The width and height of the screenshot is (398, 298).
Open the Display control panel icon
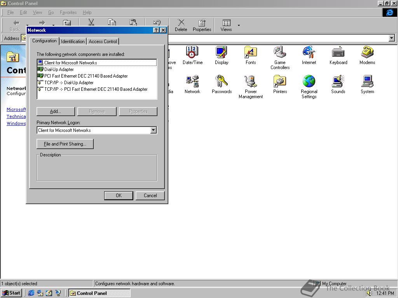[222, 55]
